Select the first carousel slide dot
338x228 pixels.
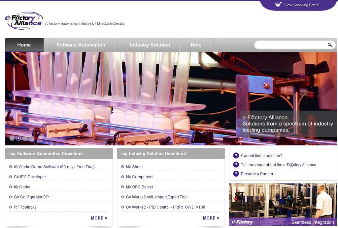coord(12,138)
